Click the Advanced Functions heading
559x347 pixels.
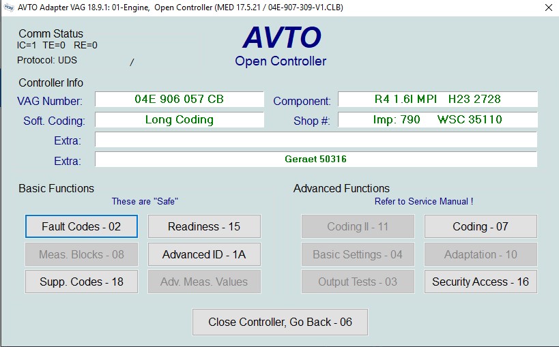click(x=341, y=188)
